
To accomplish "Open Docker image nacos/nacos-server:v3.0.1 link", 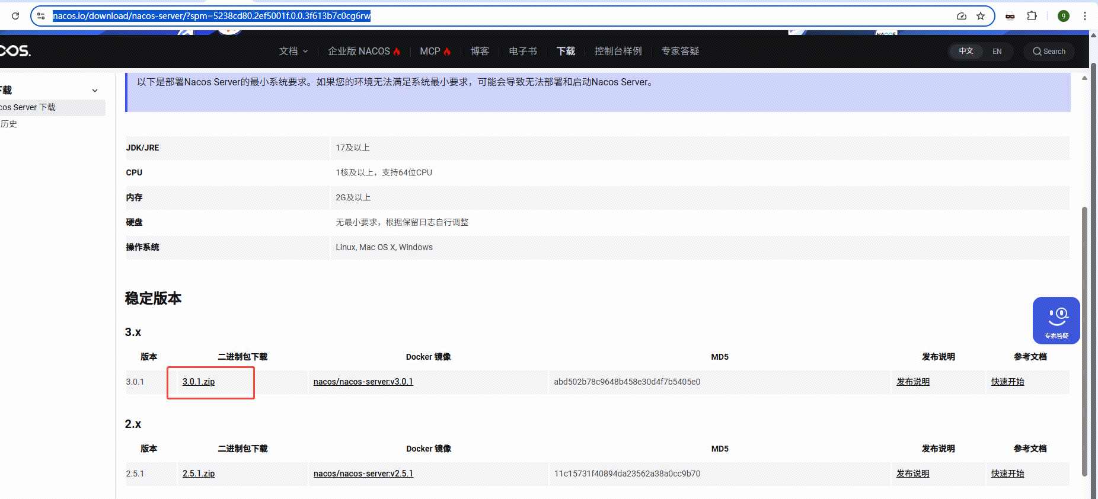I will (x=363, y=382).
